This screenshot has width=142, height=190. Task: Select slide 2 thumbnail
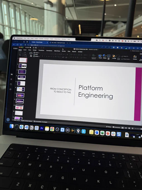coord(23,66)
